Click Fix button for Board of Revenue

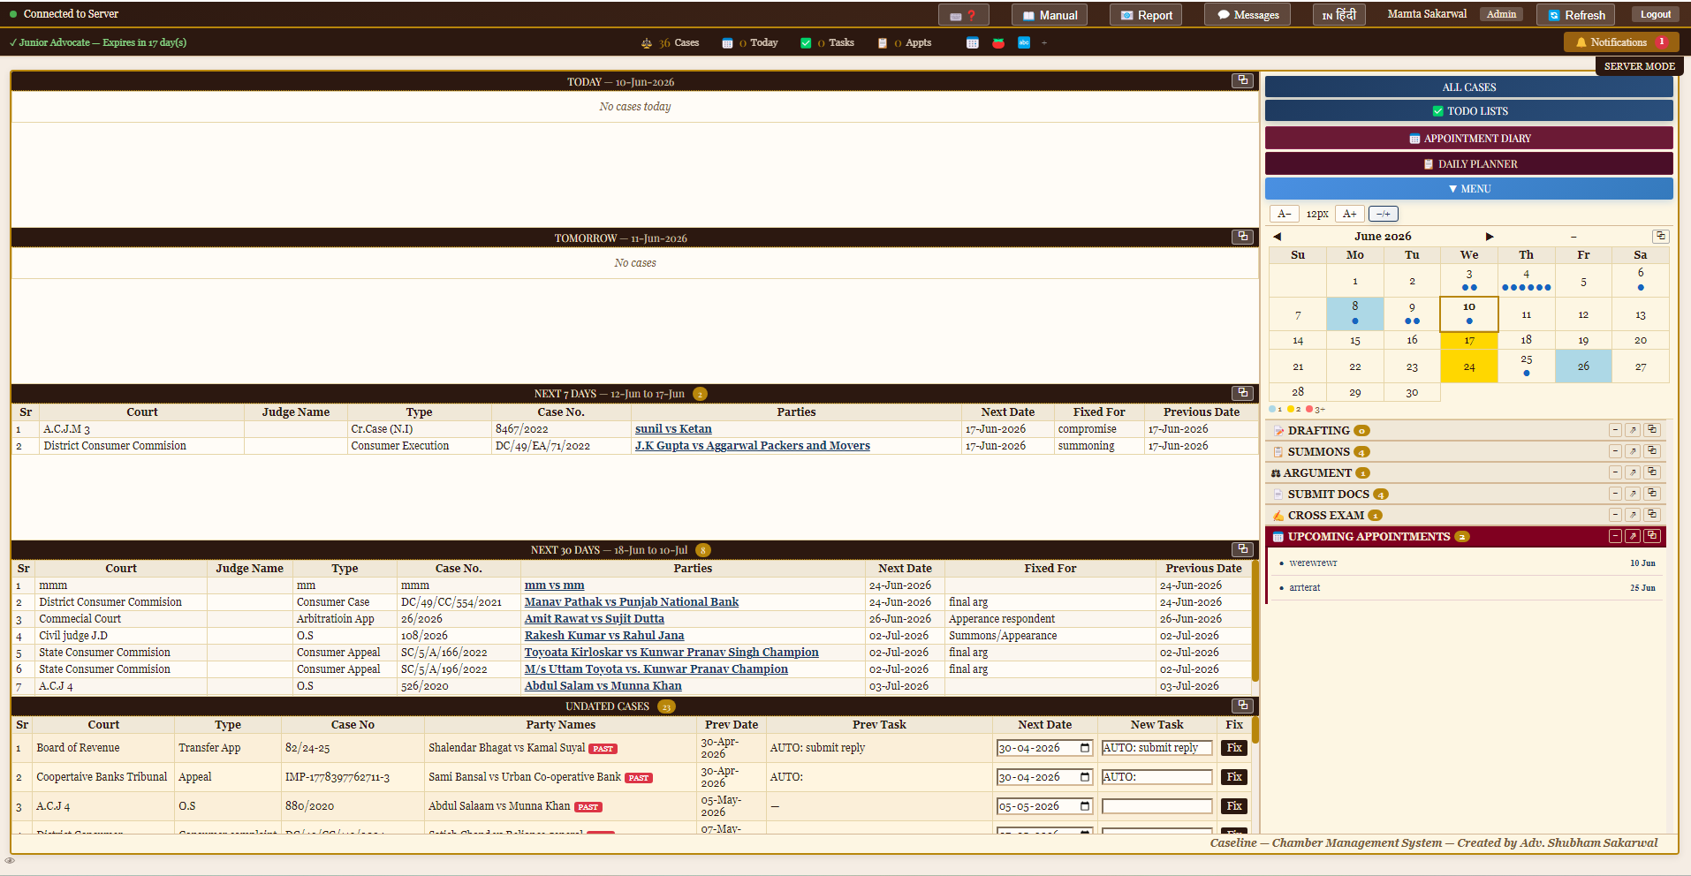click(x=1234, y=748)
